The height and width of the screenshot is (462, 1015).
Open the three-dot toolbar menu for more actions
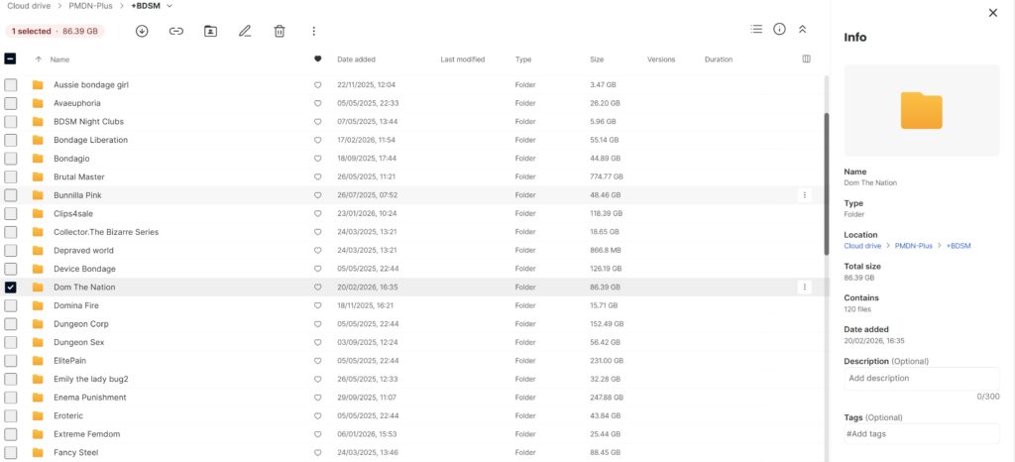coord(314,31)
